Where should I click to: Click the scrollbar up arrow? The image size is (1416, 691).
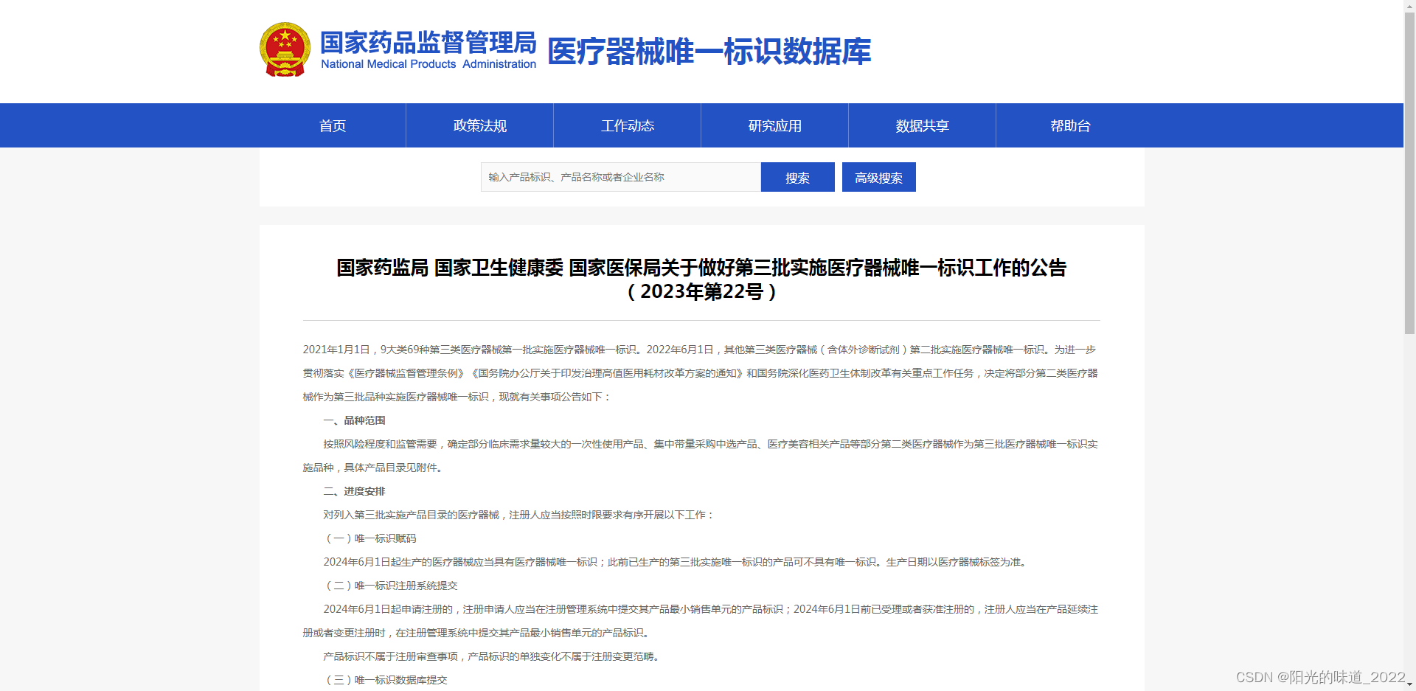click(1409, 6)
